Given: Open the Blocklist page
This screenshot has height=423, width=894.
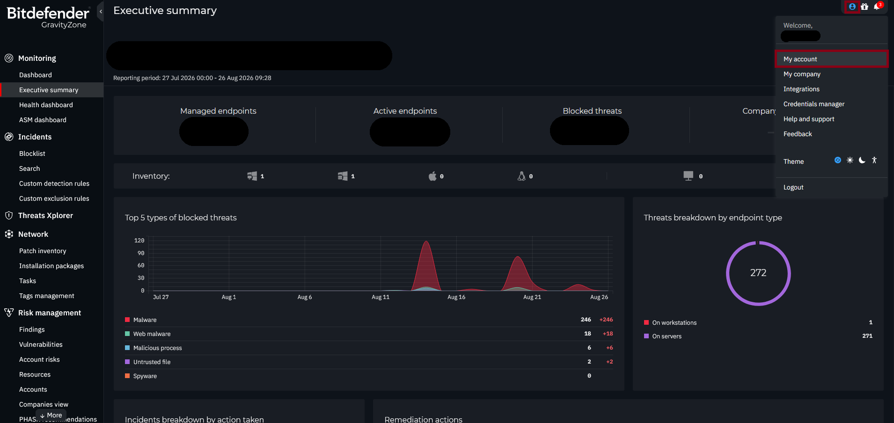Looking at the screenshot, I should coord(32,153).
